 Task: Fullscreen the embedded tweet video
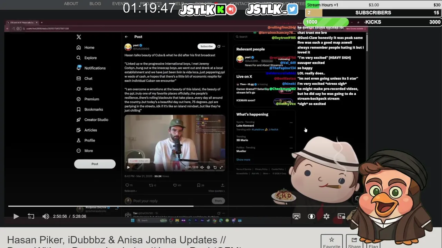[x=221, y=167]
